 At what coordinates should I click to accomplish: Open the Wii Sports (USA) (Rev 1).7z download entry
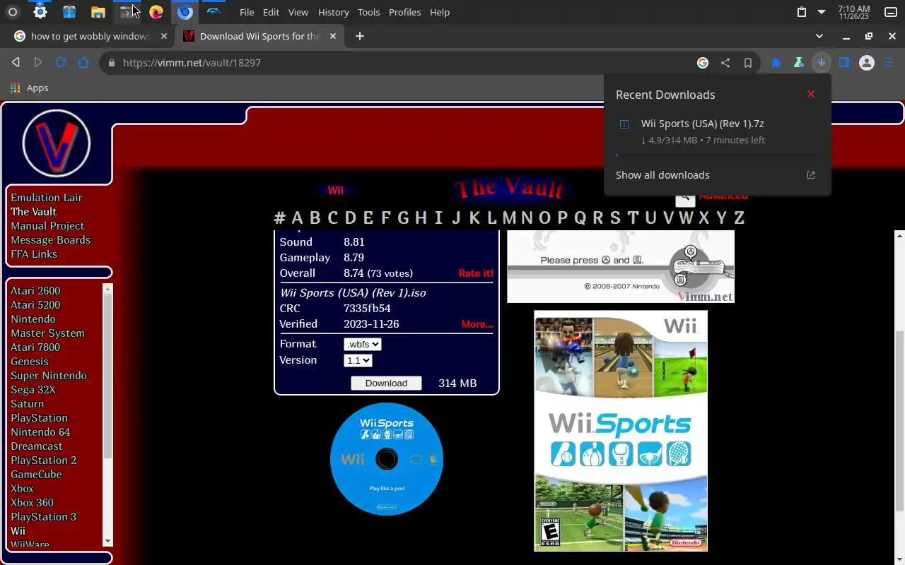[x=717, y=131]
